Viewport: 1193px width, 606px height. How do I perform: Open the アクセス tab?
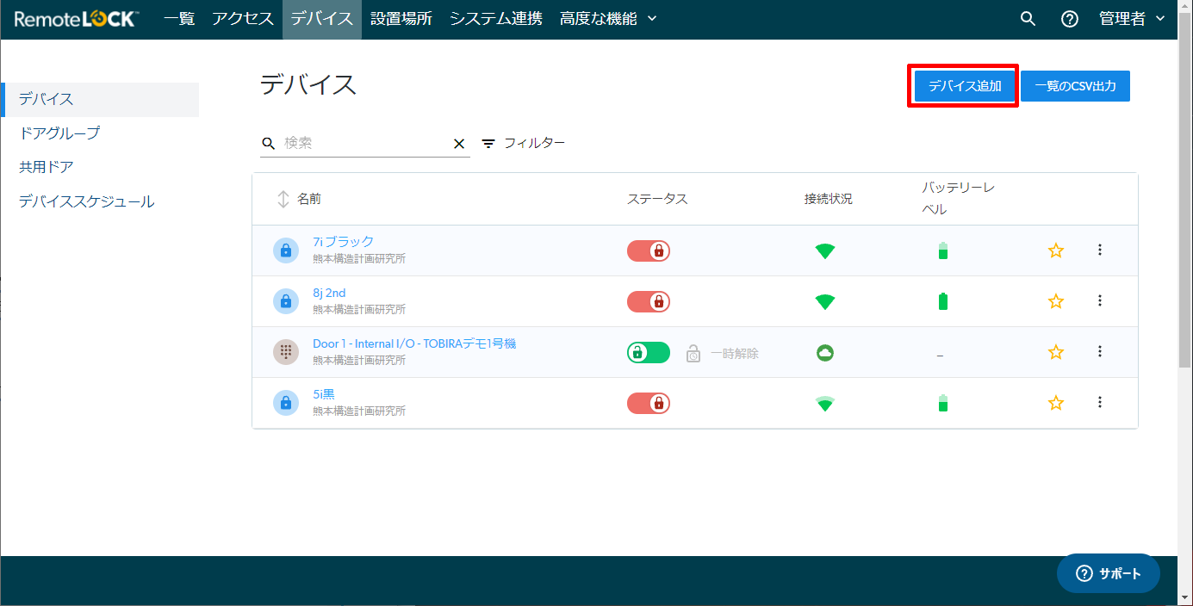pyautogui.click(x=243, y=19)
